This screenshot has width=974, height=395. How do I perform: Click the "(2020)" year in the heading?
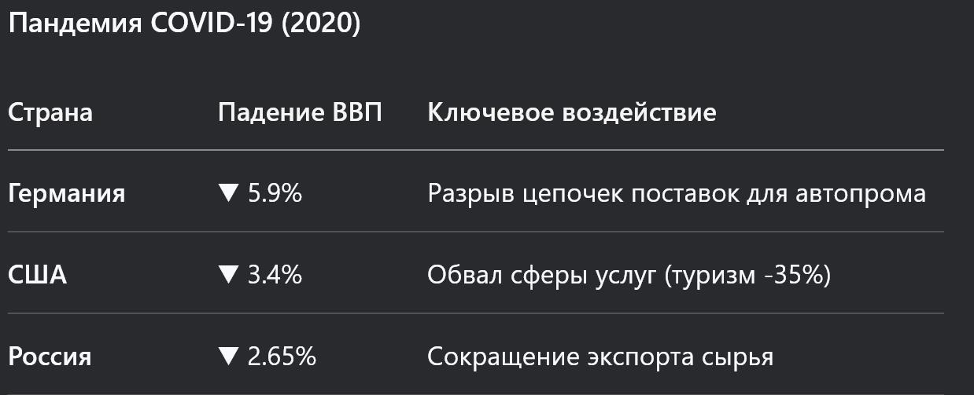[x=320, y=24]
